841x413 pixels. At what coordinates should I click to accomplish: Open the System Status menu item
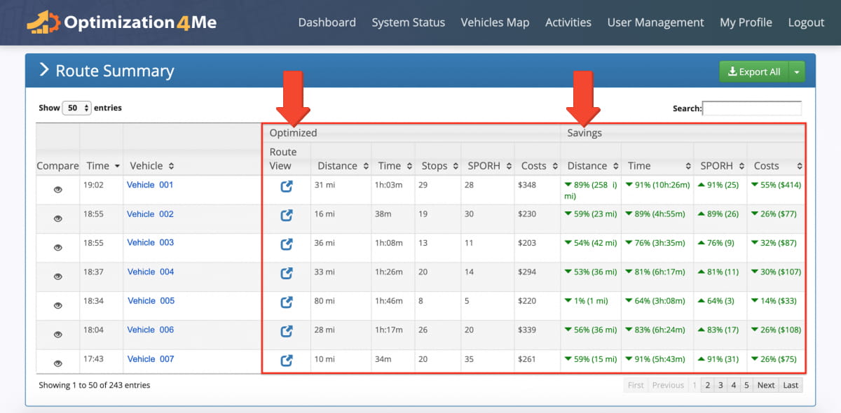click(408, 22)
